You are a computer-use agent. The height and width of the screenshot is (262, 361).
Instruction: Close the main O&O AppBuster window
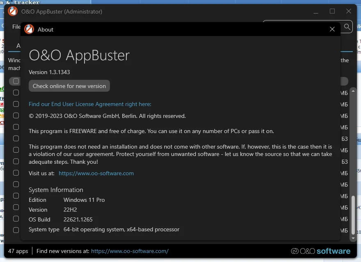349,11
